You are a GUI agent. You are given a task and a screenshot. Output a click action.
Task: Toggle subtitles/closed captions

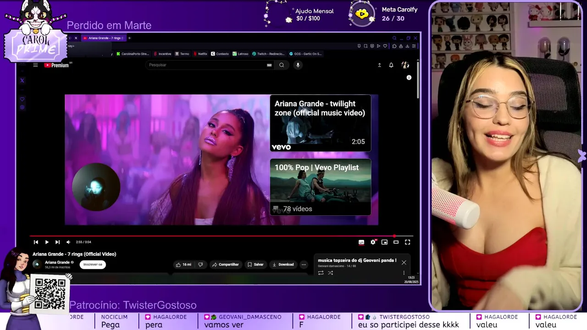click(x=361, y=242)
